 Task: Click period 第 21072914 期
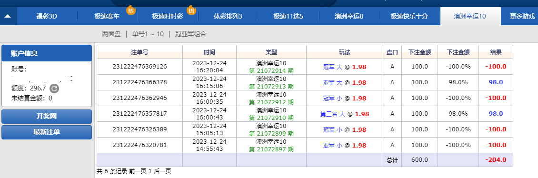(x=271, y=70)
